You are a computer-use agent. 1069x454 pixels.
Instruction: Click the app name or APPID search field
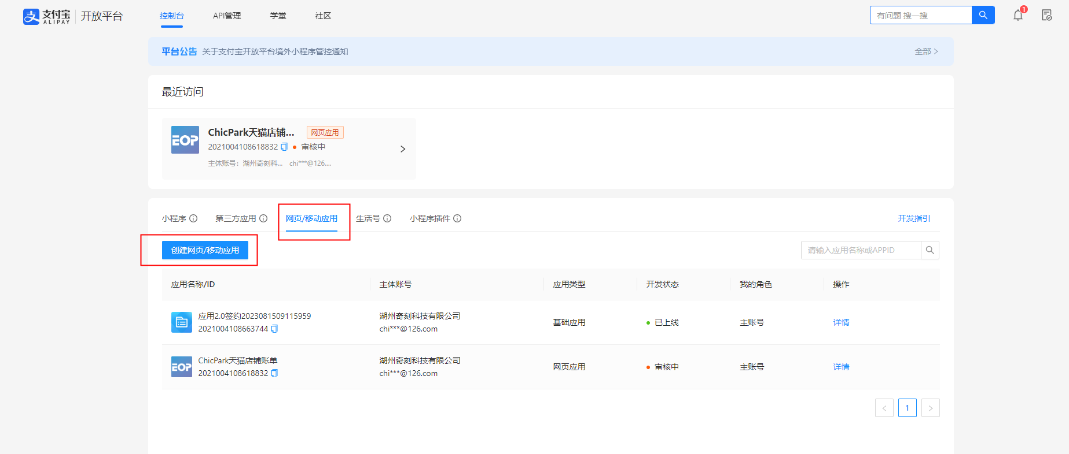(x=861, y=250)
